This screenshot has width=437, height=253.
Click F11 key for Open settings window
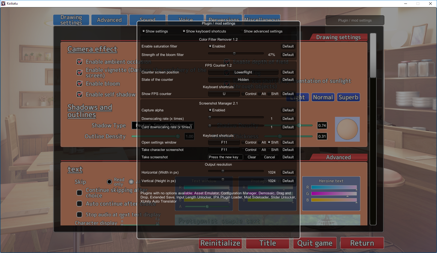(x=224, y=142)
